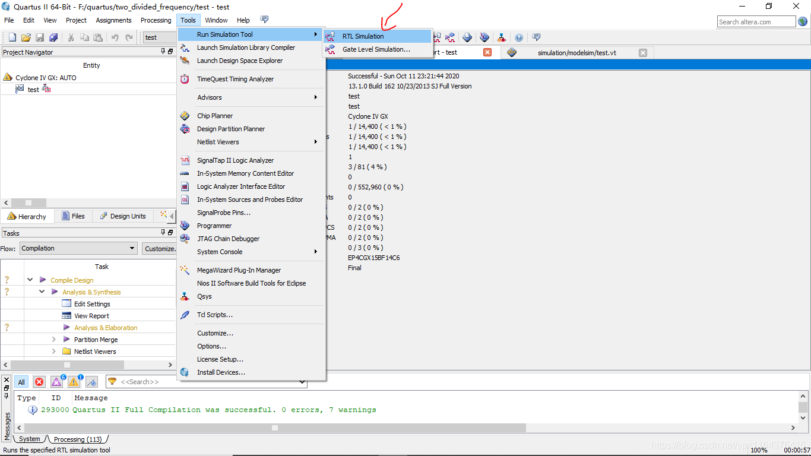Launch the TimeQuest Timing Analyzer
This screenshot has height=456, width=811.
251,79
